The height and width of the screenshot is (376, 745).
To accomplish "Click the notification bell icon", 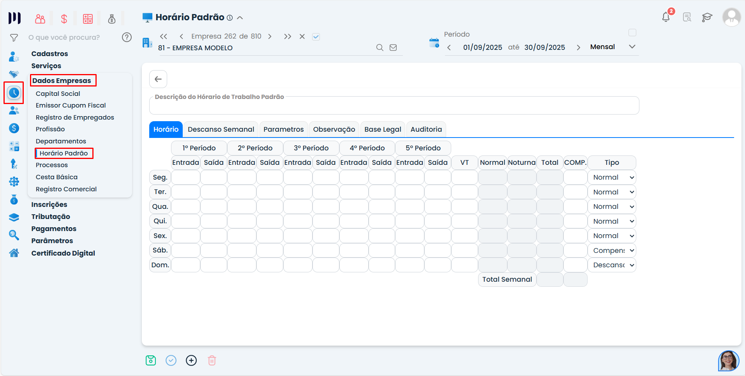I will tap(666, 17).
